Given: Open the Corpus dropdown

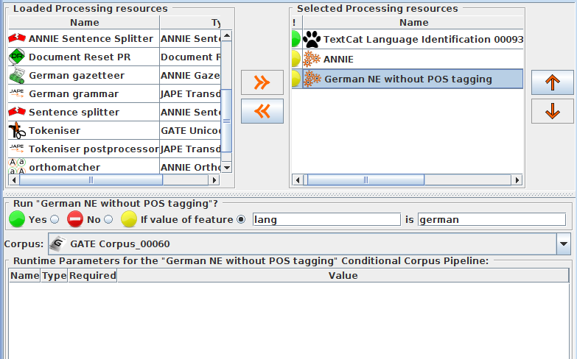Looking at the screenshot, I should click(x=564, y=244).
